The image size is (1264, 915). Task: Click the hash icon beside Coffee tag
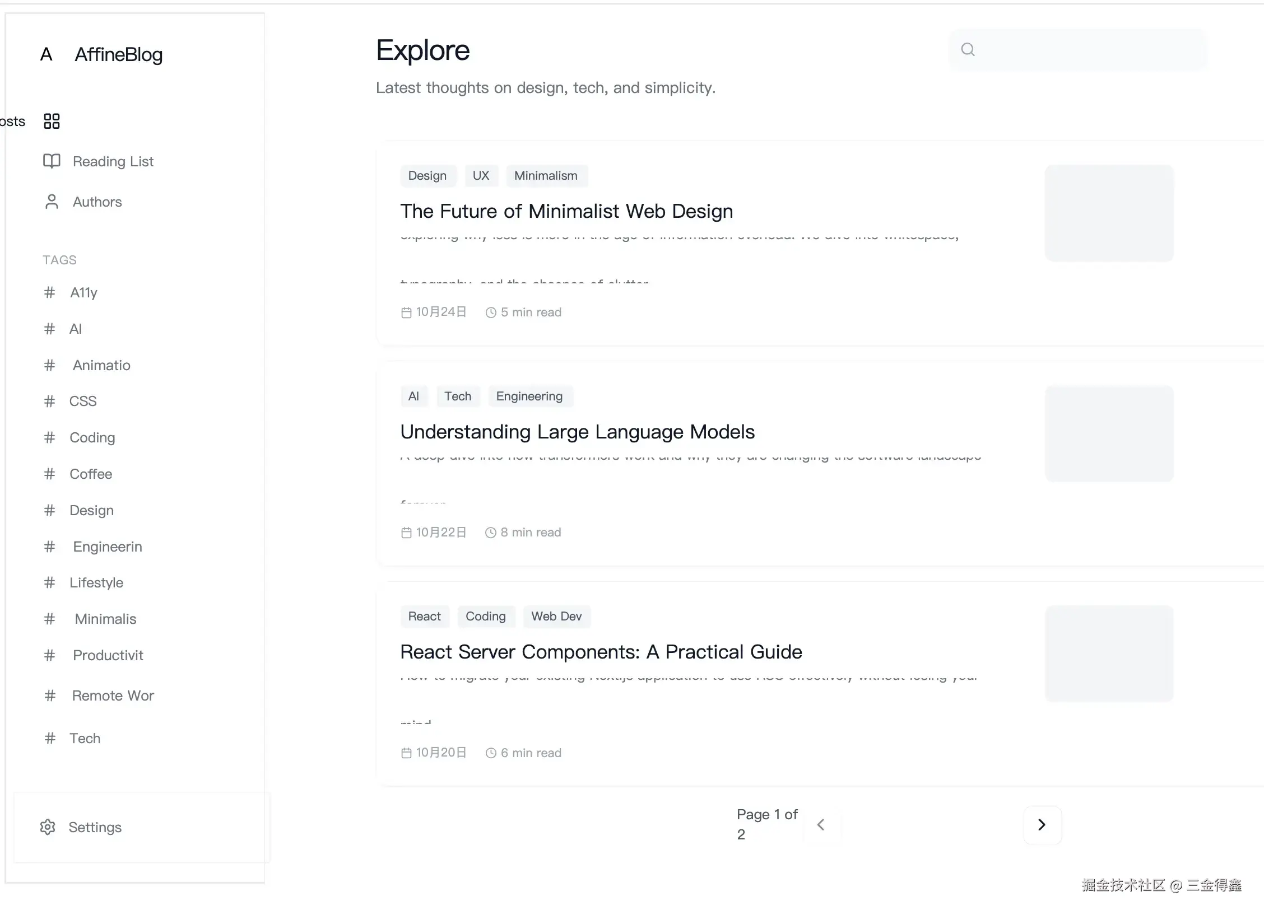tap(49, 474)
